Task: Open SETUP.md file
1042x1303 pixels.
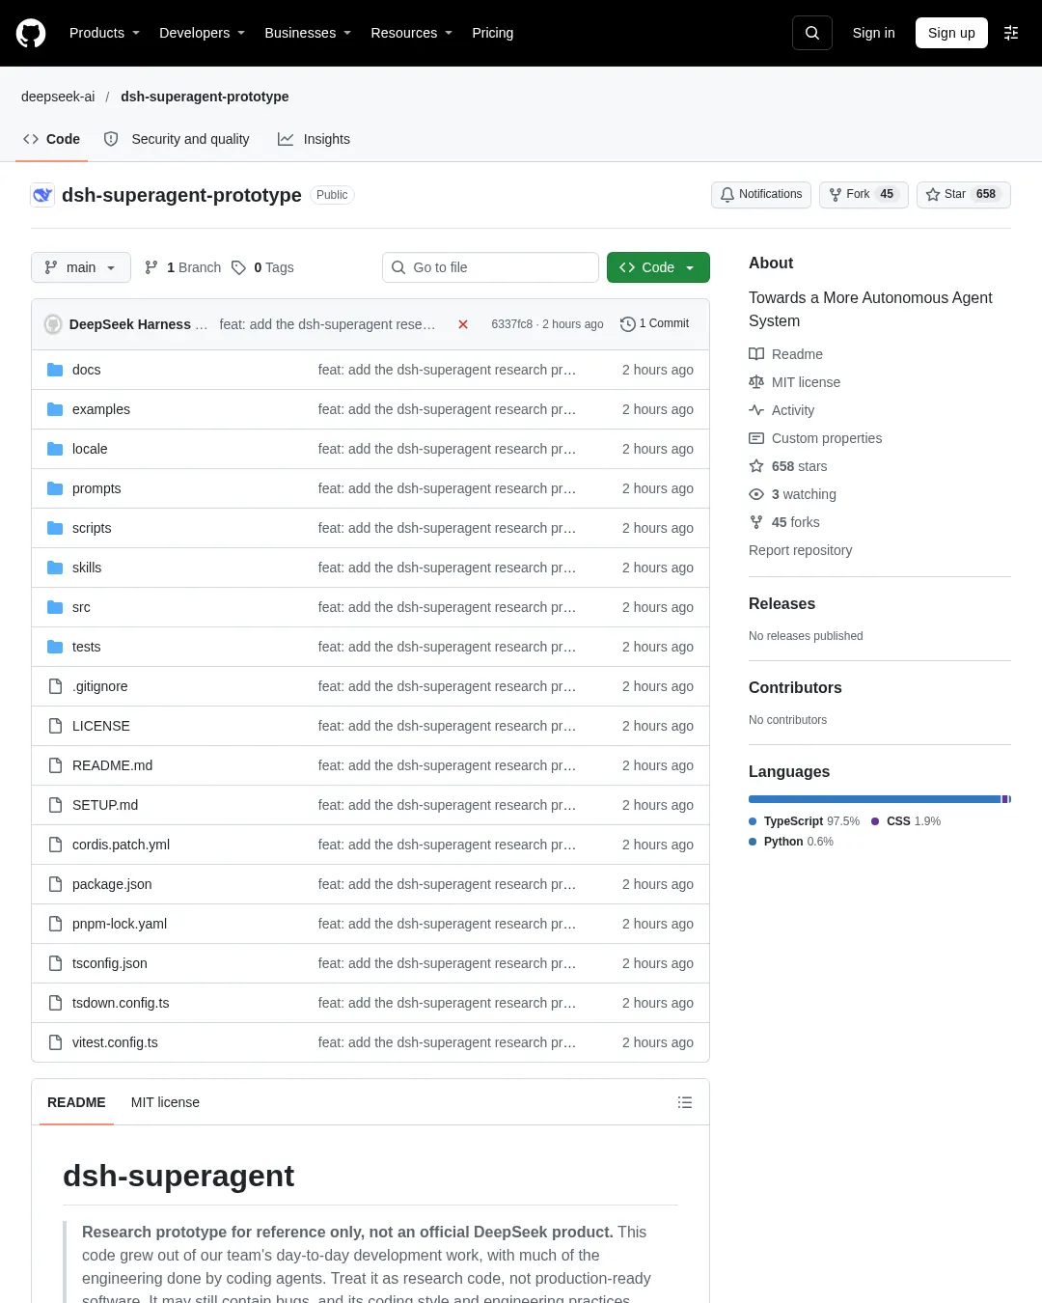Action: pyautogui.click(x=105, y=805)
